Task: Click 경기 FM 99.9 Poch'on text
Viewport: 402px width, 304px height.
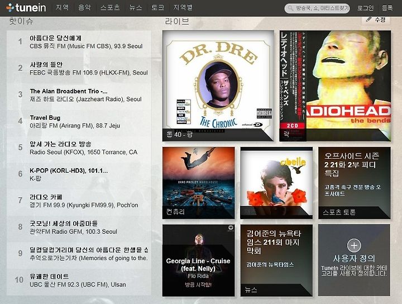Action: (84, 205)
